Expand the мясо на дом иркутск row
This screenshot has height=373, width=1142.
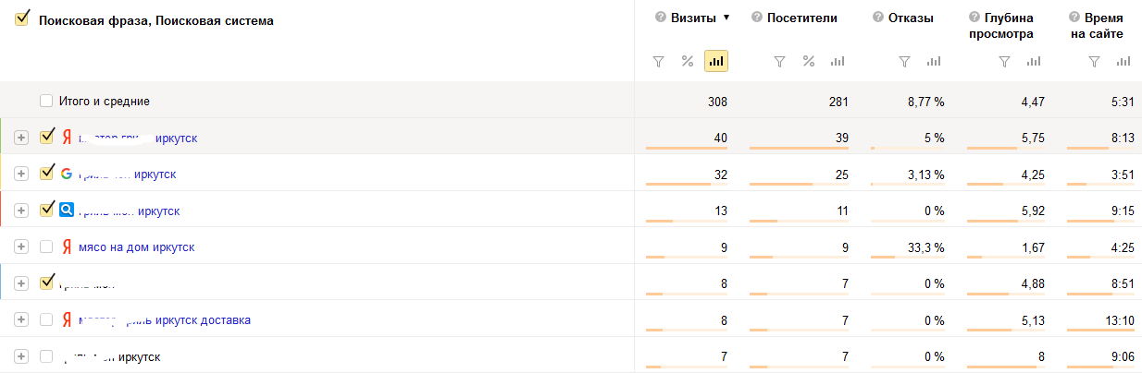coord(22,247)
